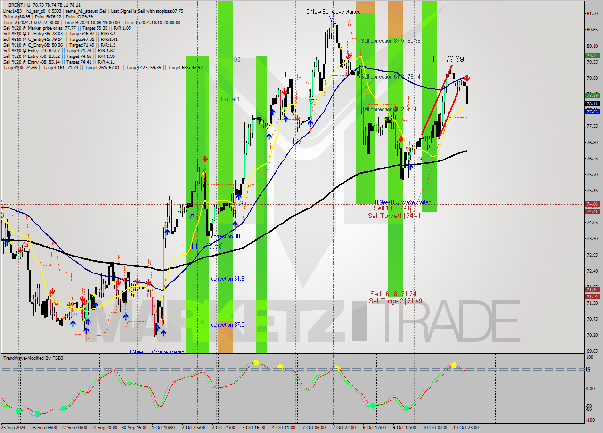Click the 'Time A:2024.10.07 22:00:00' info line

click(31, 22)
